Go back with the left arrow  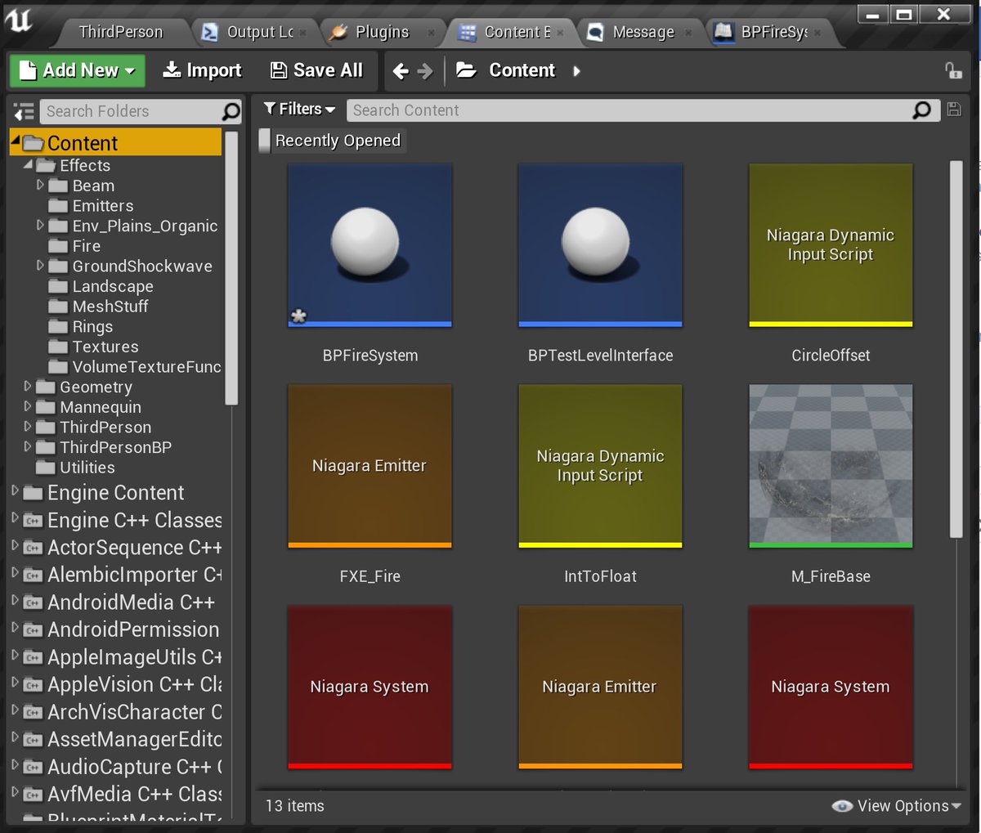(x=400, y=71)
